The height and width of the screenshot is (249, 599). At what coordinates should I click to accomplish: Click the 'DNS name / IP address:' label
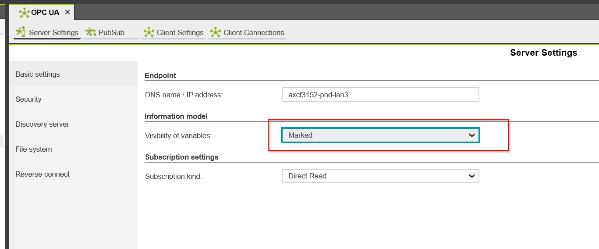click(184, 95)
